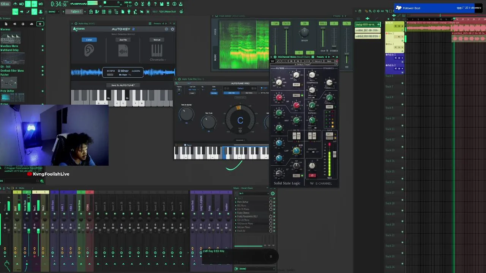Image resolution: width=486 pixels, height=273 pixels.
Task: Open A: Default Preset dropdown in SSLChannel
Action: point(304,64)
